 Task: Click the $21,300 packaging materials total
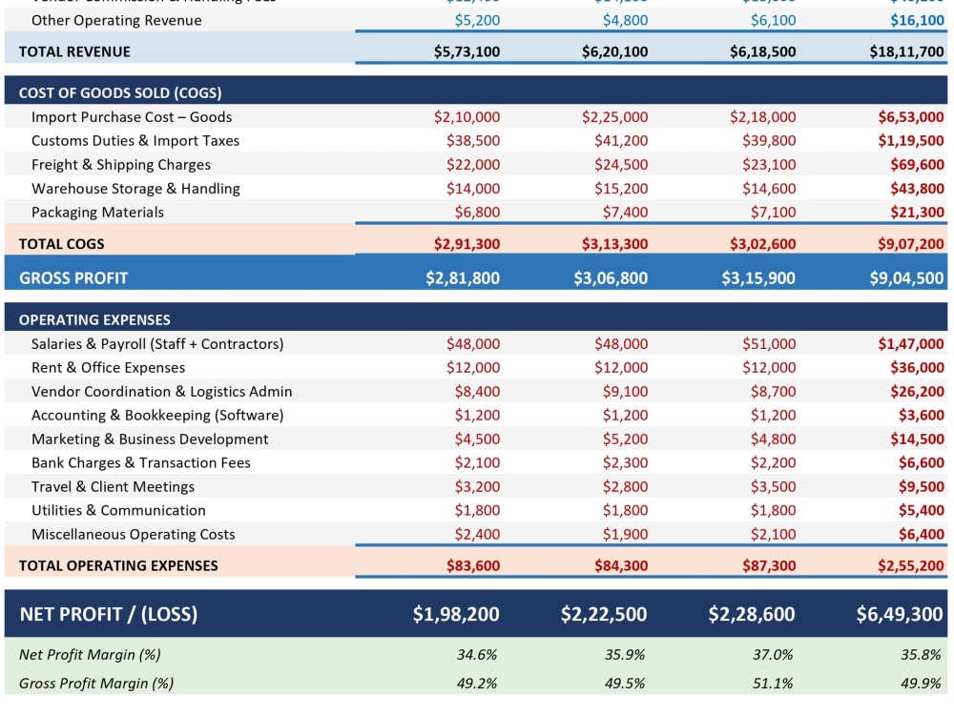tap(917, 213)
